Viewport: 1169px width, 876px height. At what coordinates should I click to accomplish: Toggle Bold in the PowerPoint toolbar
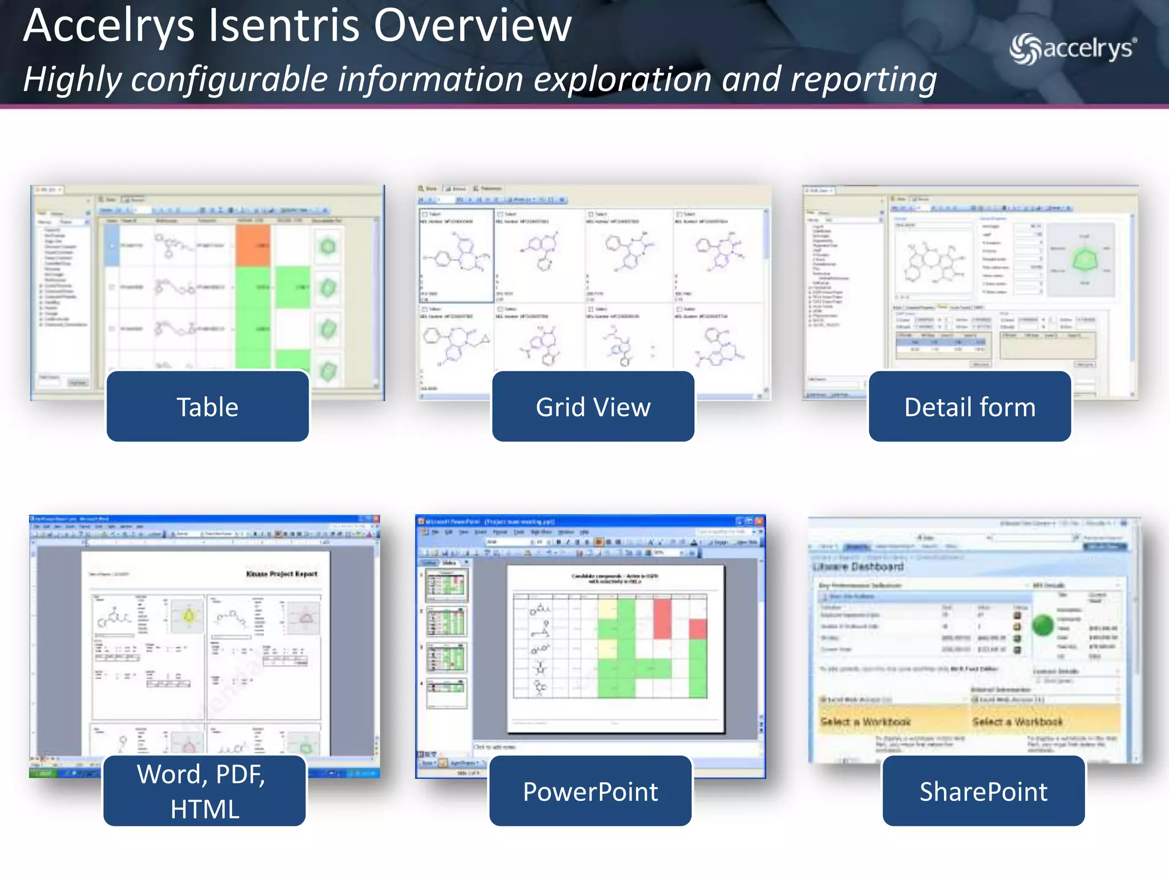[x=558, y=542]
